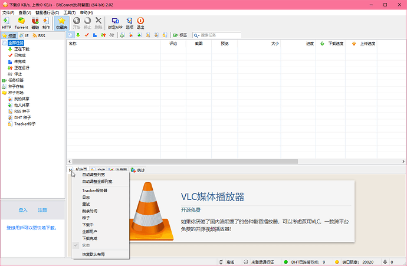407x266 pixels.
Task: Enable the 重试 column in context menu
Action: click(x=100, y=204)
